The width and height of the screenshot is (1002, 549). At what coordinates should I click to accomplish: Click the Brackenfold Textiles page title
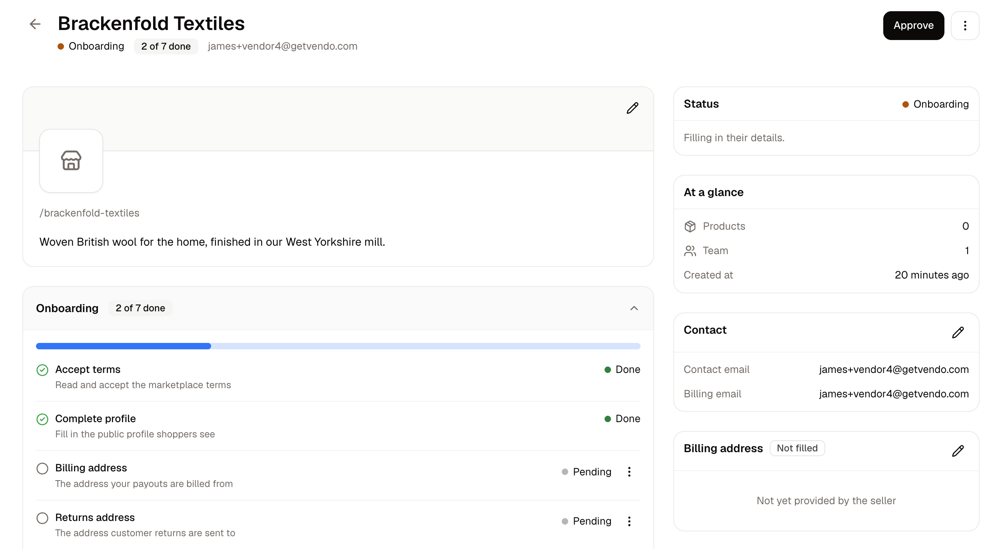click(x=151, y=23)
